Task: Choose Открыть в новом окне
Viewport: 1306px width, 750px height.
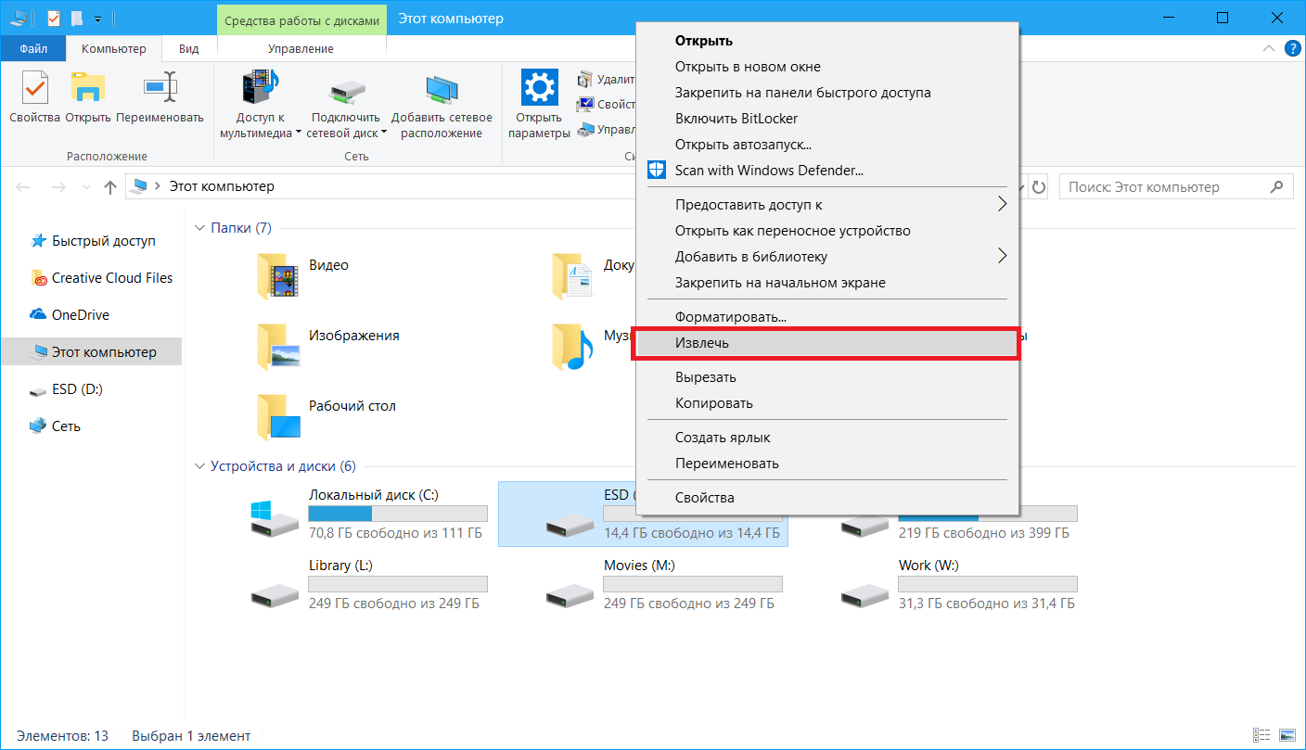Action: coord(826,67)
